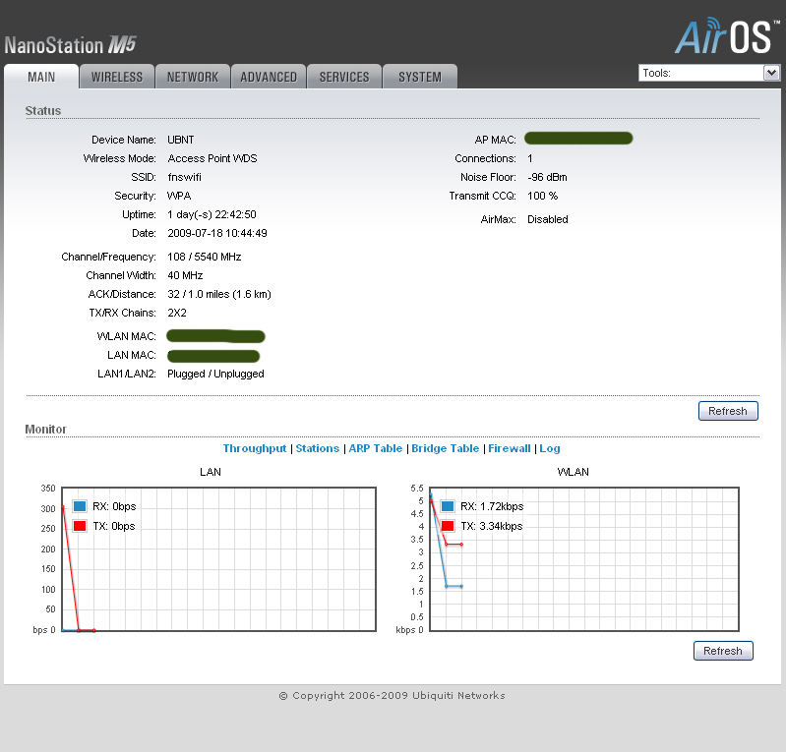Select '32 / 1.0 miles (1.6 km)' value
Screen dimensions: 786x752
pyautogui.click(x=219, y=294)
